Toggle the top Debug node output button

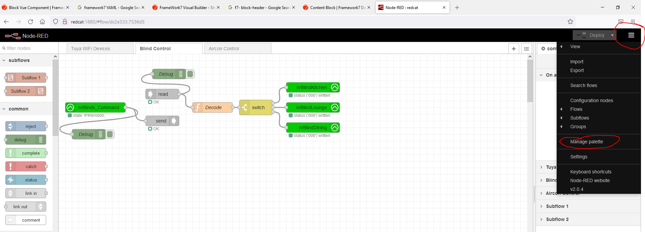[190, 74]
